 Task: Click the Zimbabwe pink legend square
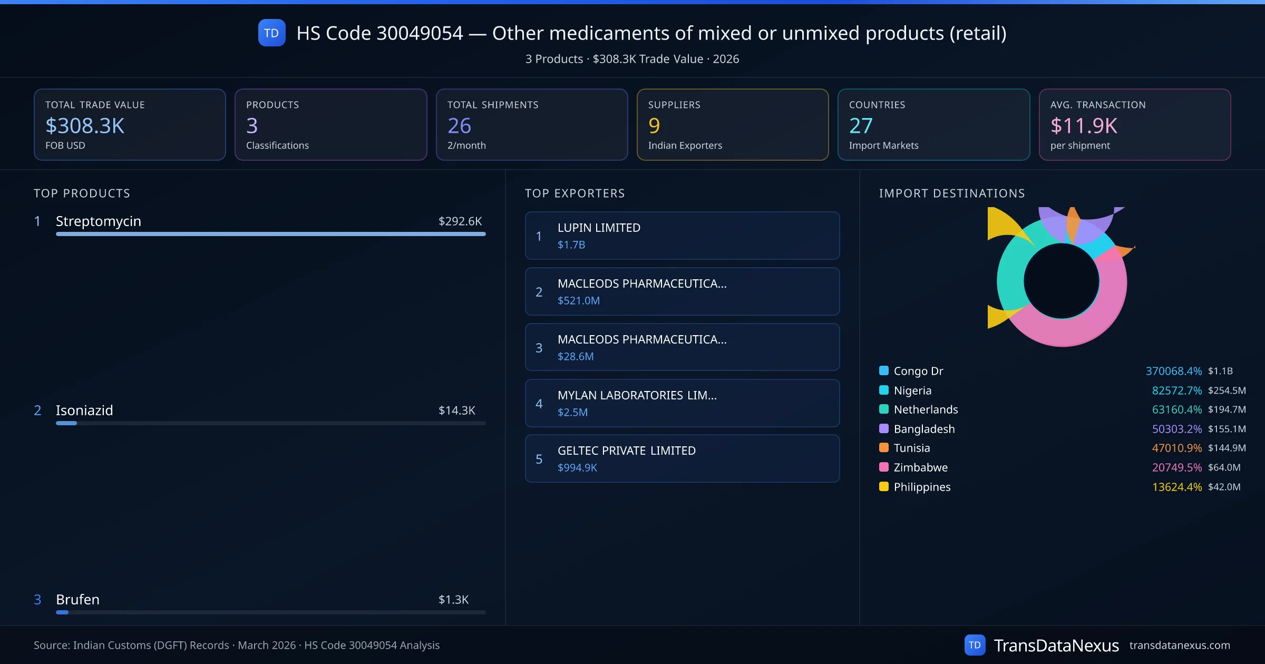[884, 467]
